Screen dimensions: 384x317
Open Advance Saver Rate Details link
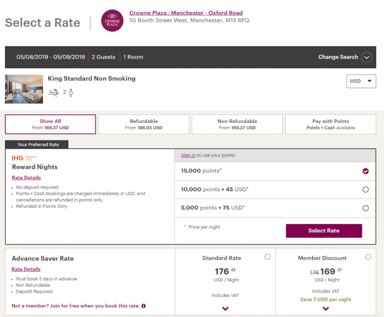pos(26,269)
